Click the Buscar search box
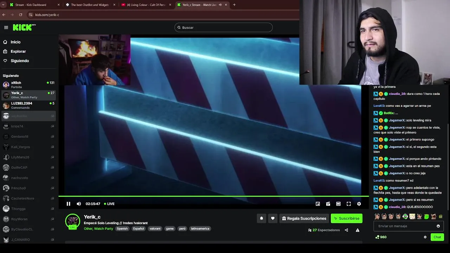This screenshot has width=450, height=253. [224, 27]
